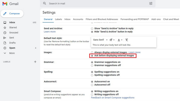Select Writing suggestions off
Screen dimensions: 180x101
[92, 95]
